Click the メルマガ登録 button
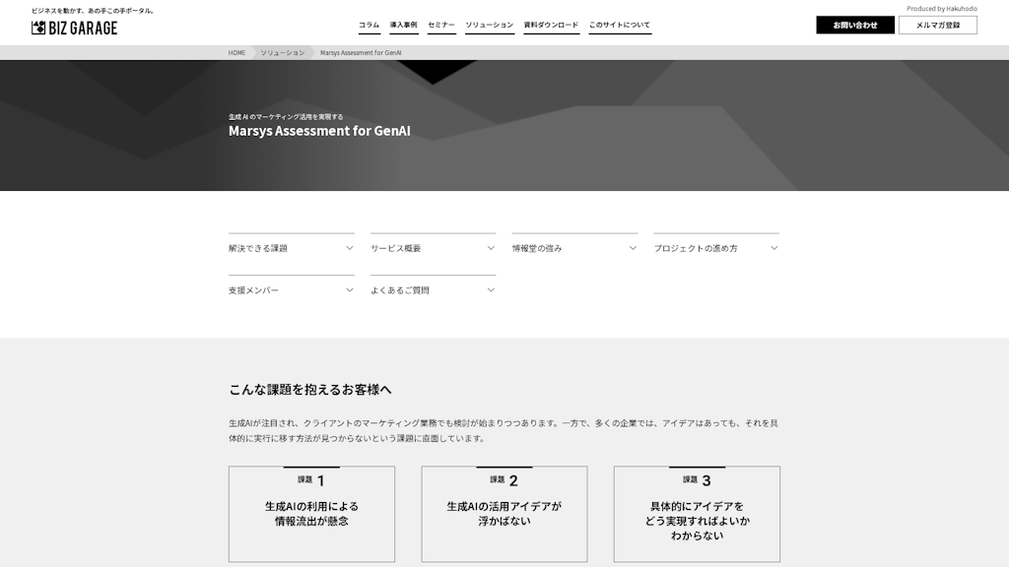1009x567 pixels. [x=937, y=25]
